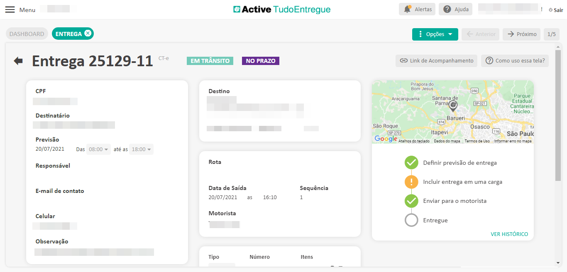Open the hamburger Menu icon
The width and height of the screenshot is (567, 272).
[x=10, y=10]
